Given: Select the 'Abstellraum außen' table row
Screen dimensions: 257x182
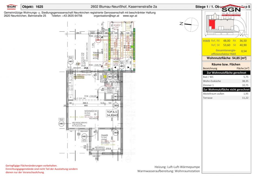Looking at the screenshot, I should point(226,94).
